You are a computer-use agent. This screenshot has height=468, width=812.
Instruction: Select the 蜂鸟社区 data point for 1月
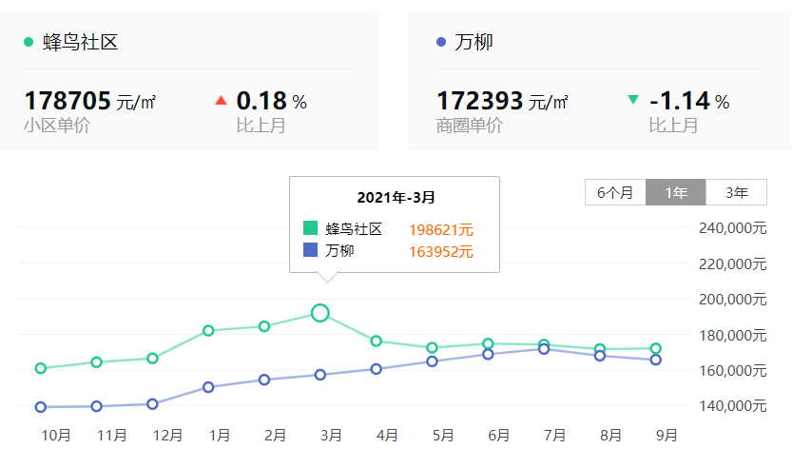(208, 331)
